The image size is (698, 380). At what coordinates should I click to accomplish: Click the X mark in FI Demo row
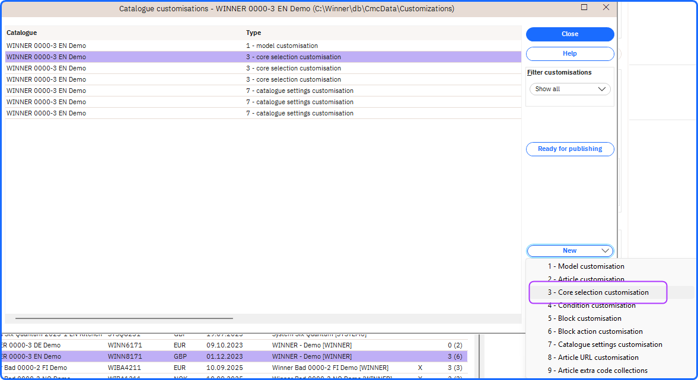(x=420, y=368)
